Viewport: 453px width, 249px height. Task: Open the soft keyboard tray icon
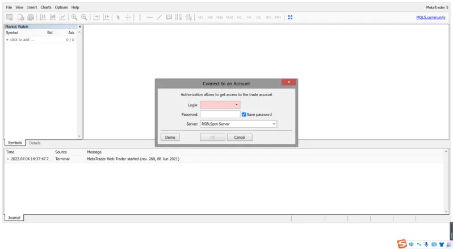pyautogui.click(x=434, y=244)
